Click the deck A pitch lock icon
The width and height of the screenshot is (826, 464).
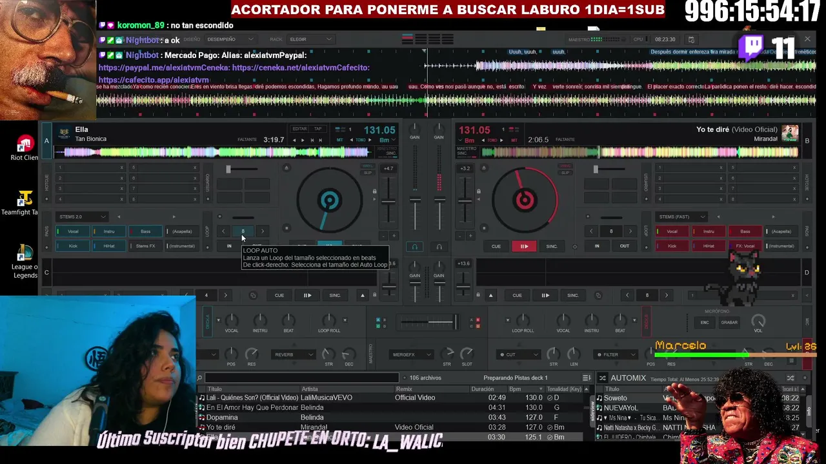click(x=374, y=191)
